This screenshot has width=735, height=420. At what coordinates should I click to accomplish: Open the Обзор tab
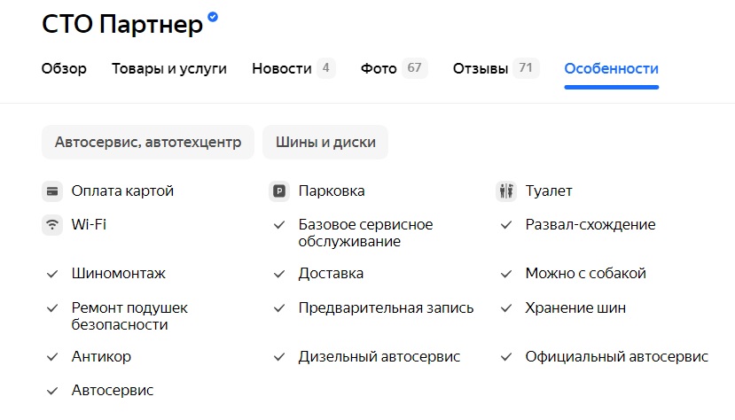[x=64, y=69]
